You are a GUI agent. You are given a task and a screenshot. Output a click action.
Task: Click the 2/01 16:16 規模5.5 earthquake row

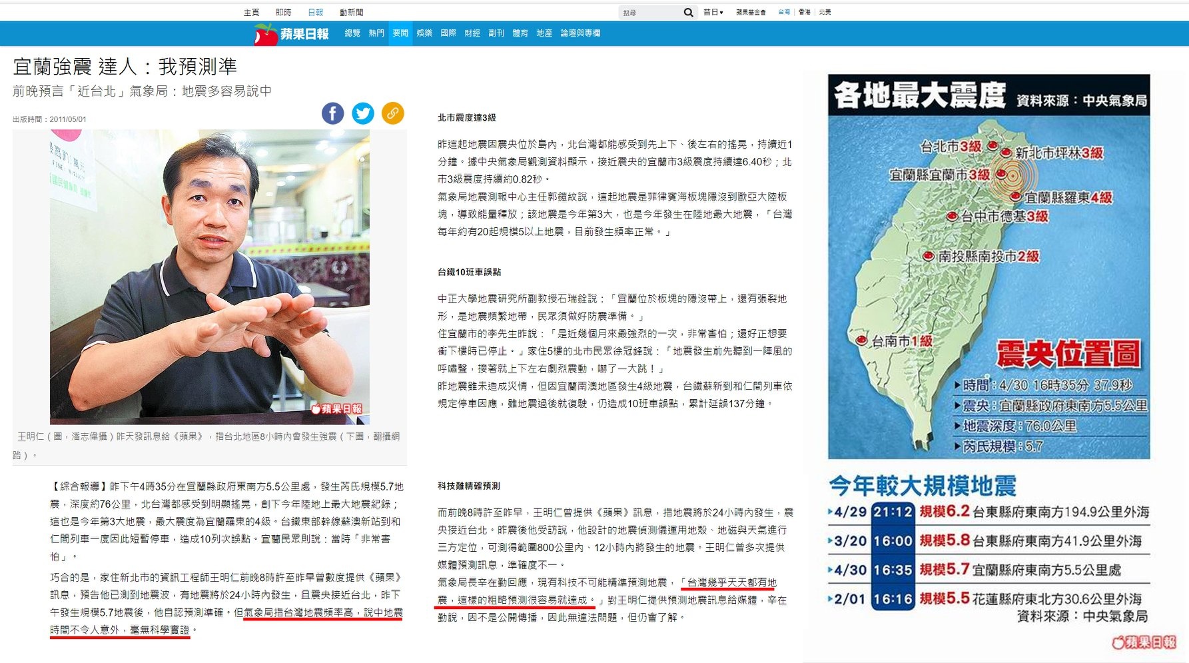point(989,599)
